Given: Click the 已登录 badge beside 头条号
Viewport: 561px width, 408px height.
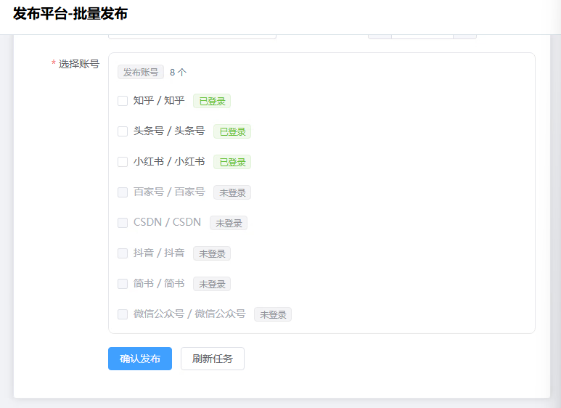Looking at the screenshot, I should pyautogui.click(x=232, y=131).
